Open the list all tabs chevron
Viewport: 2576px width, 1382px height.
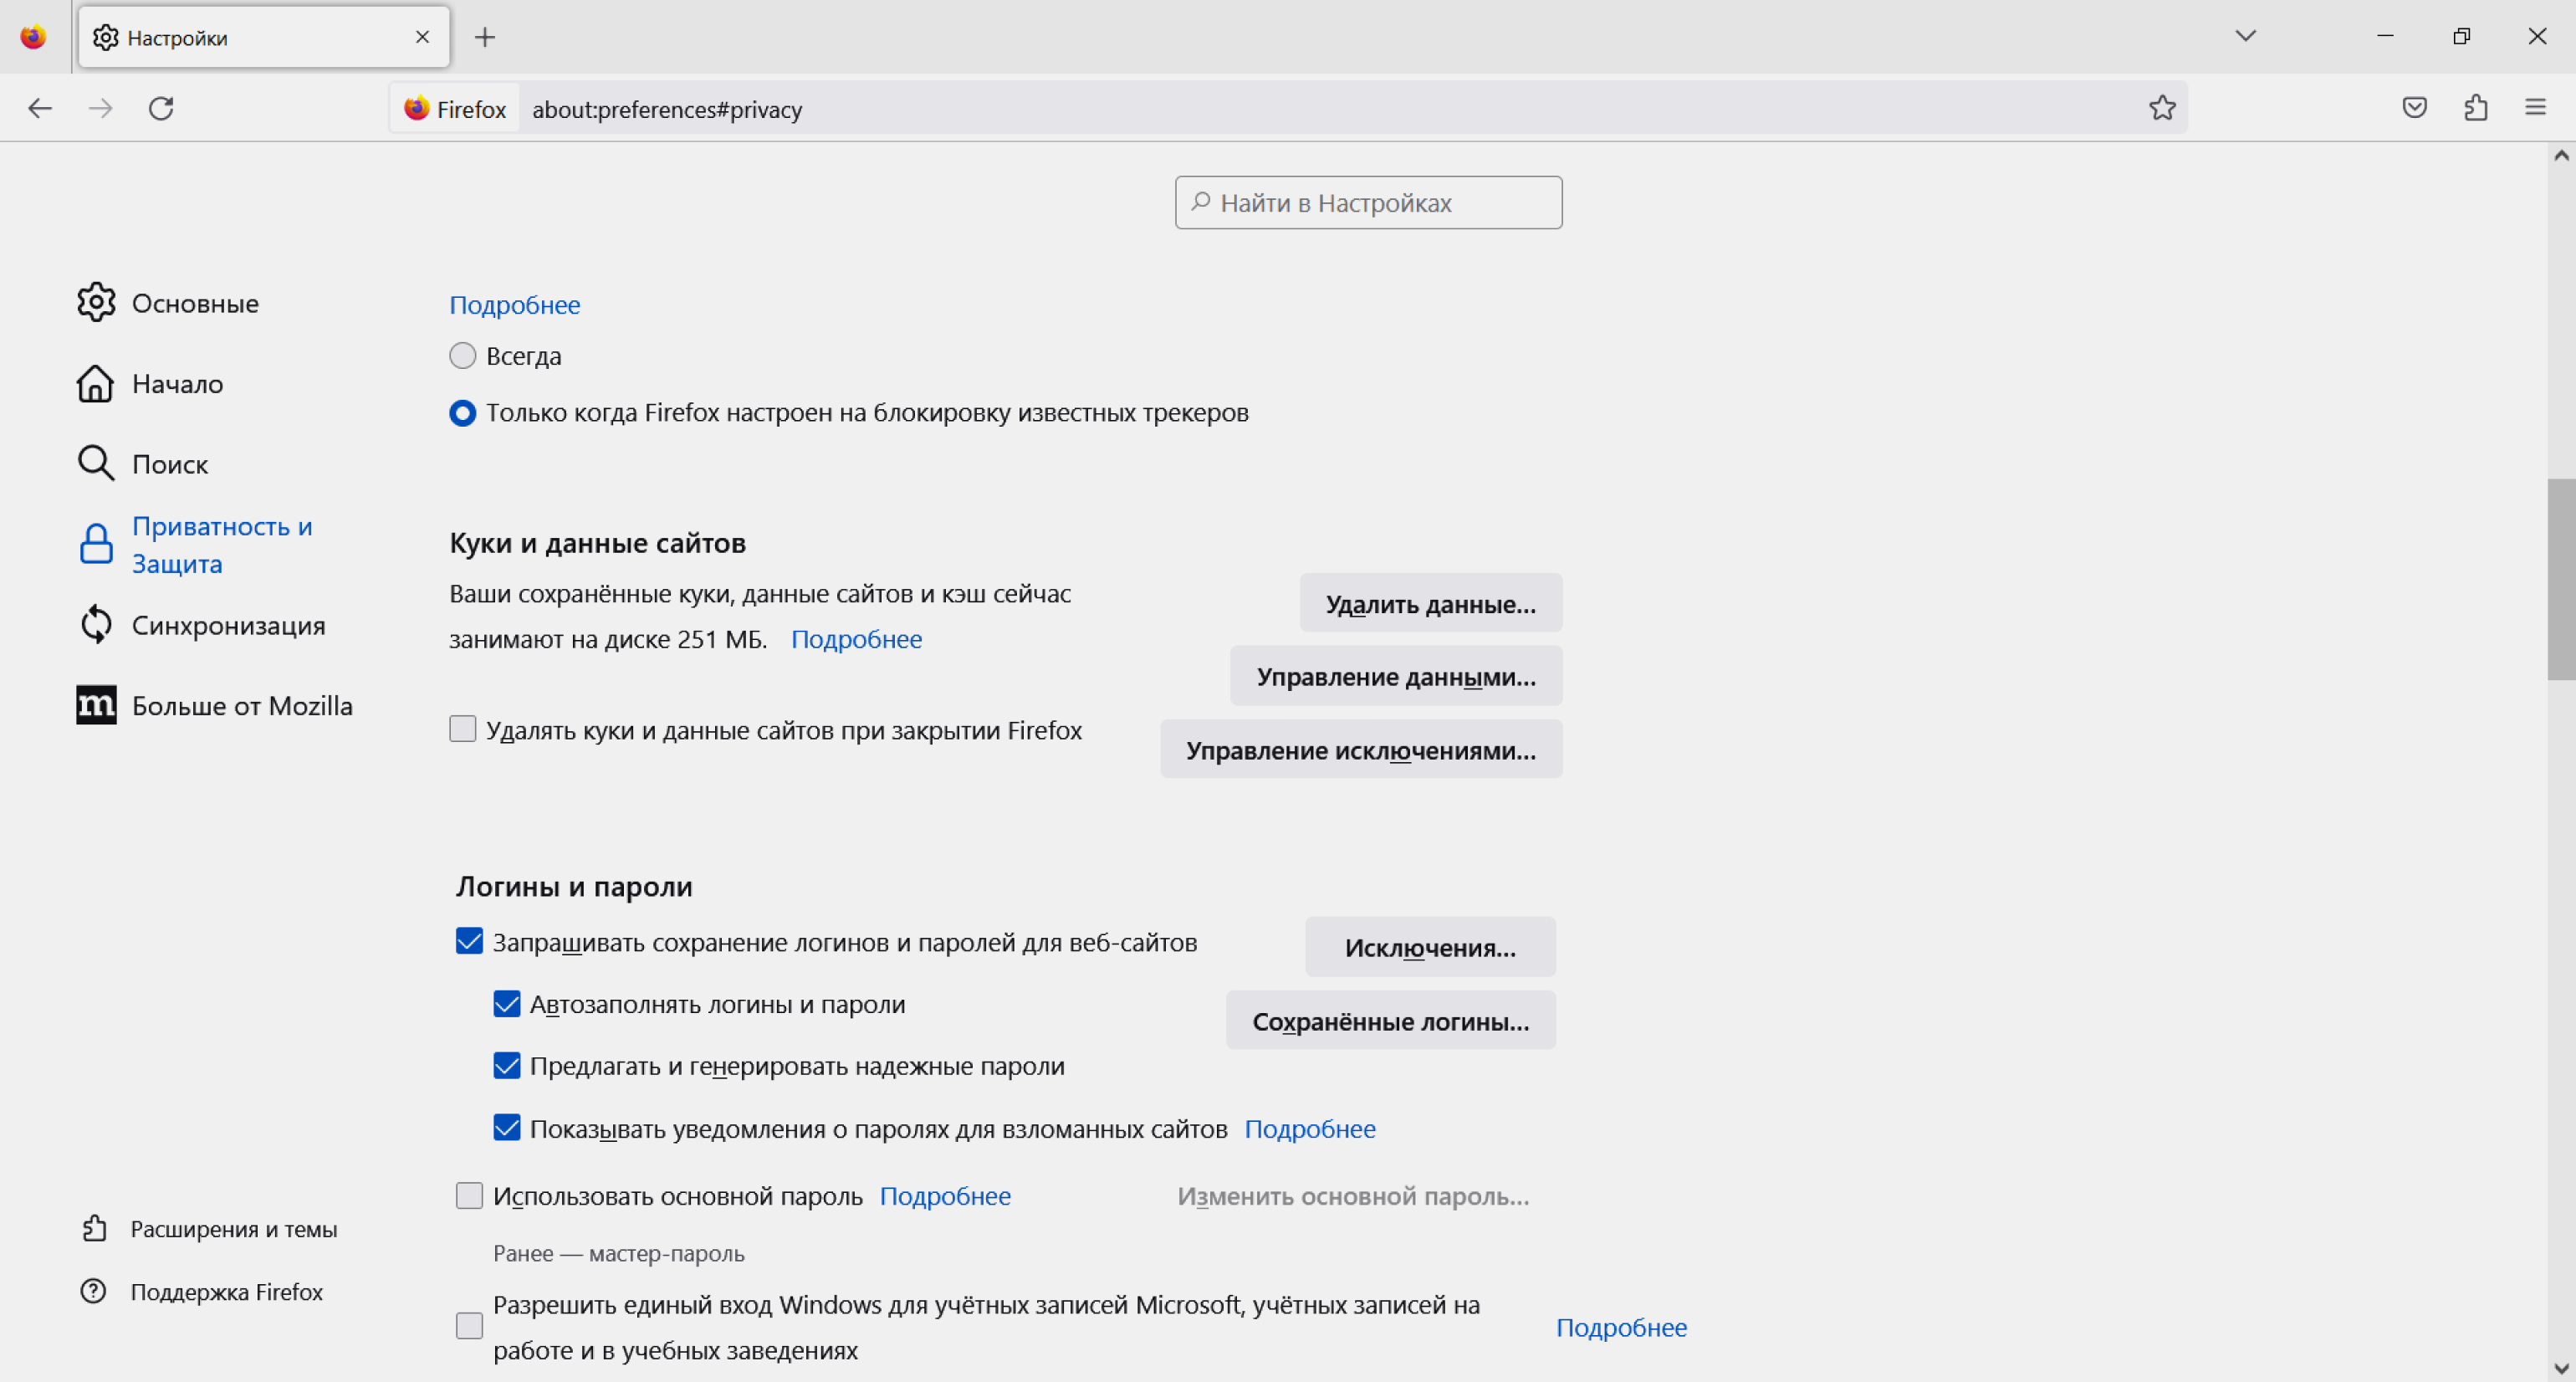click(2245, 36)
